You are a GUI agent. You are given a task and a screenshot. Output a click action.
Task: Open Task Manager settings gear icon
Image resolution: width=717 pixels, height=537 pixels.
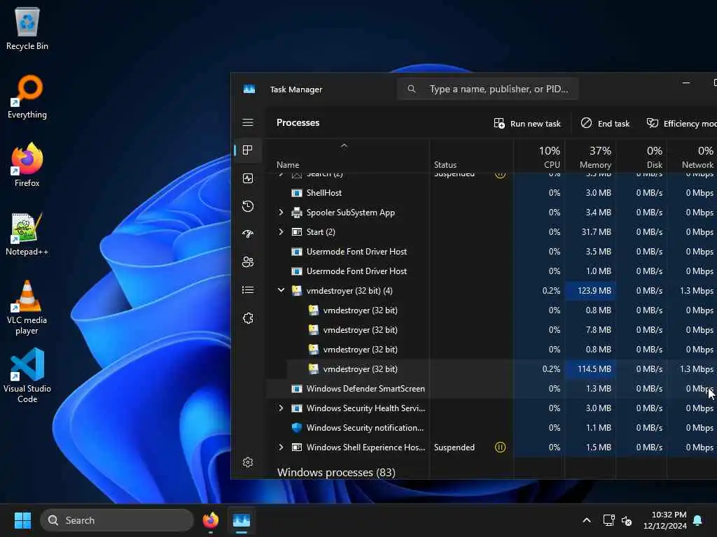[248, 462]
